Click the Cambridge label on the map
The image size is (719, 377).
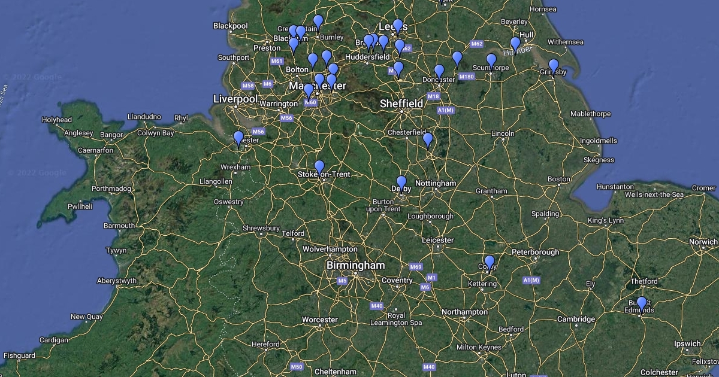point(576,319)
